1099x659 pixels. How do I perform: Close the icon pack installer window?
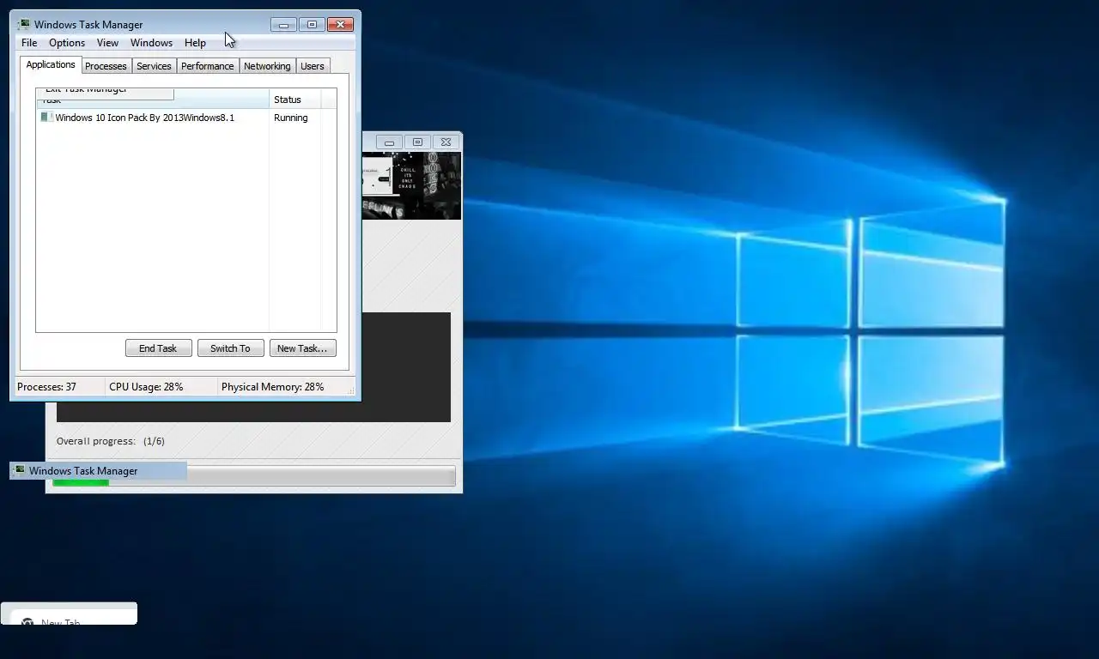coord(446,142)
